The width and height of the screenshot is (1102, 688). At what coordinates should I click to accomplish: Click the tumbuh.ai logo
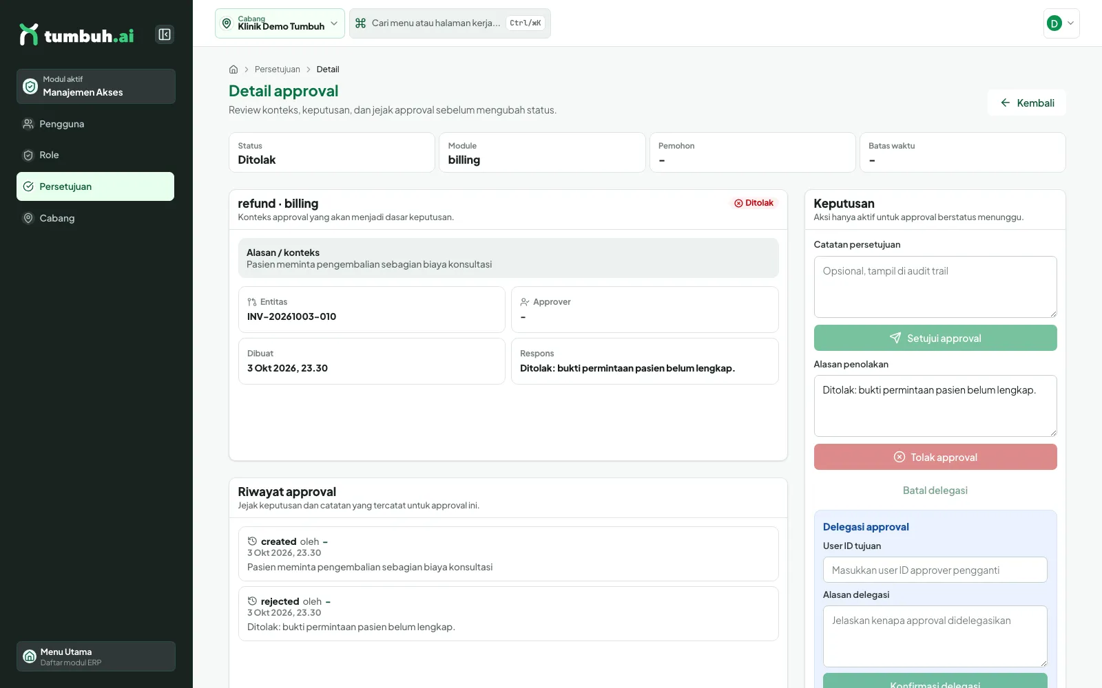(x=76, y=34)
